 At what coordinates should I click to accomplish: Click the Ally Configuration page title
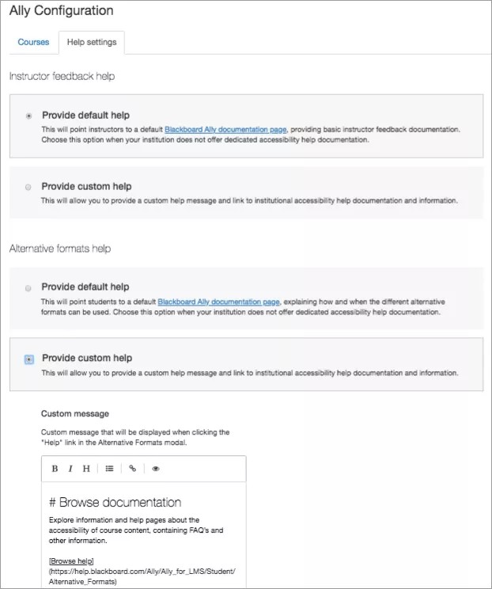[61, 11]
